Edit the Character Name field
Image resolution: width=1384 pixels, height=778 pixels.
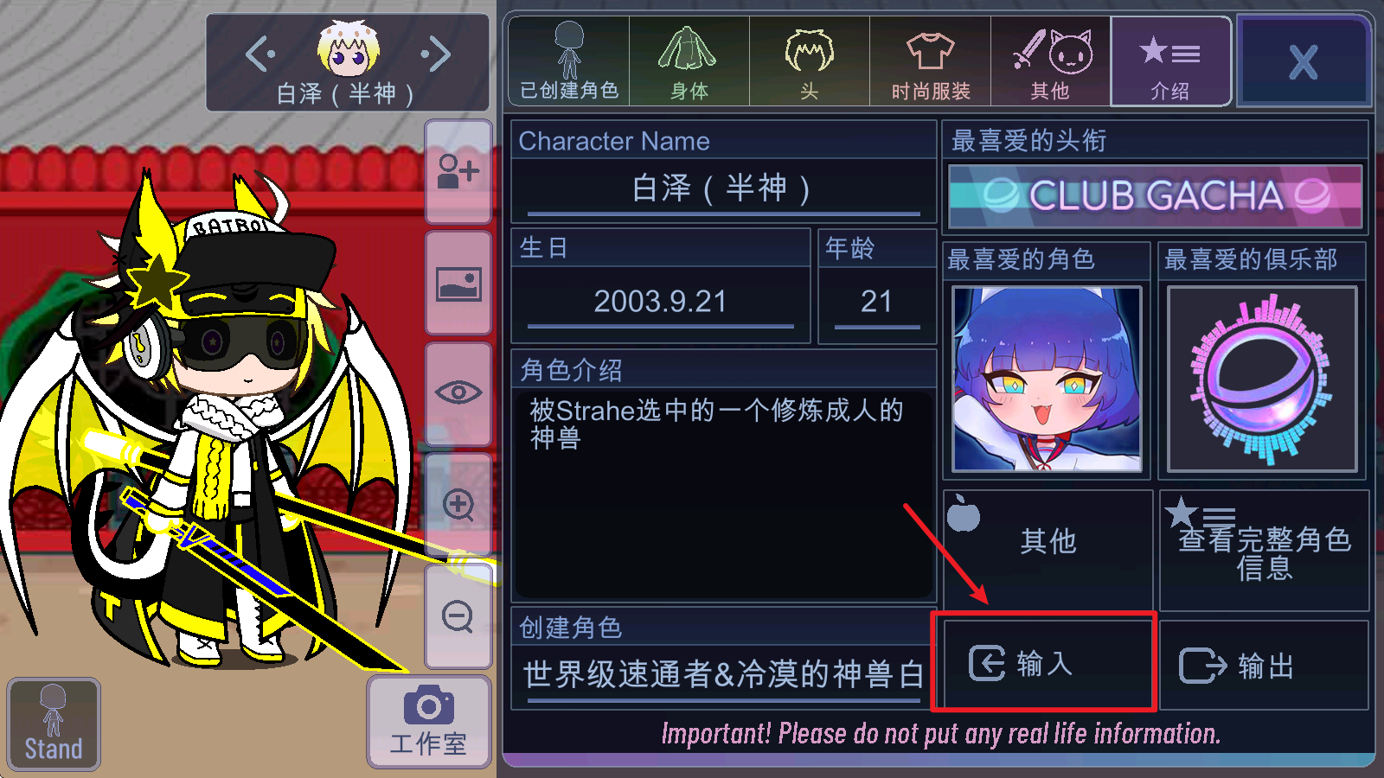(723, 188)
